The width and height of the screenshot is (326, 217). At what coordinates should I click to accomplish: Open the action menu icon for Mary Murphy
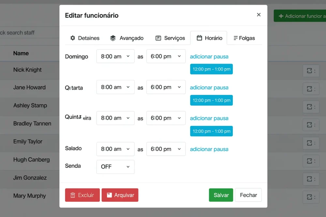point(311,197)
